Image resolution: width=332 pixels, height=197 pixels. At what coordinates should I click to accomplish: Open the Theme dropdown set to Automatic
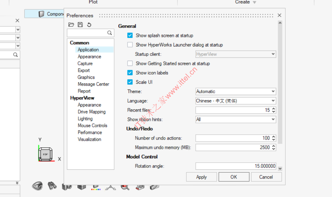click(x=236, y=92)
